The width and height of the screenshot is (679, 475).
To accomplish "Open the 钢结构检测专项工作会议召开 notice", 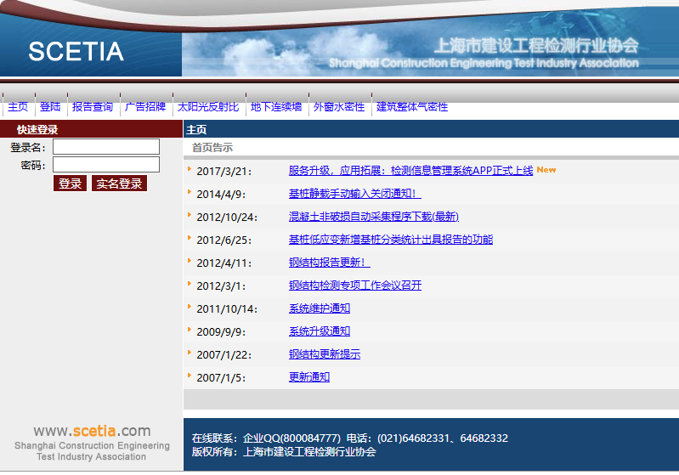I will point(354,286).
